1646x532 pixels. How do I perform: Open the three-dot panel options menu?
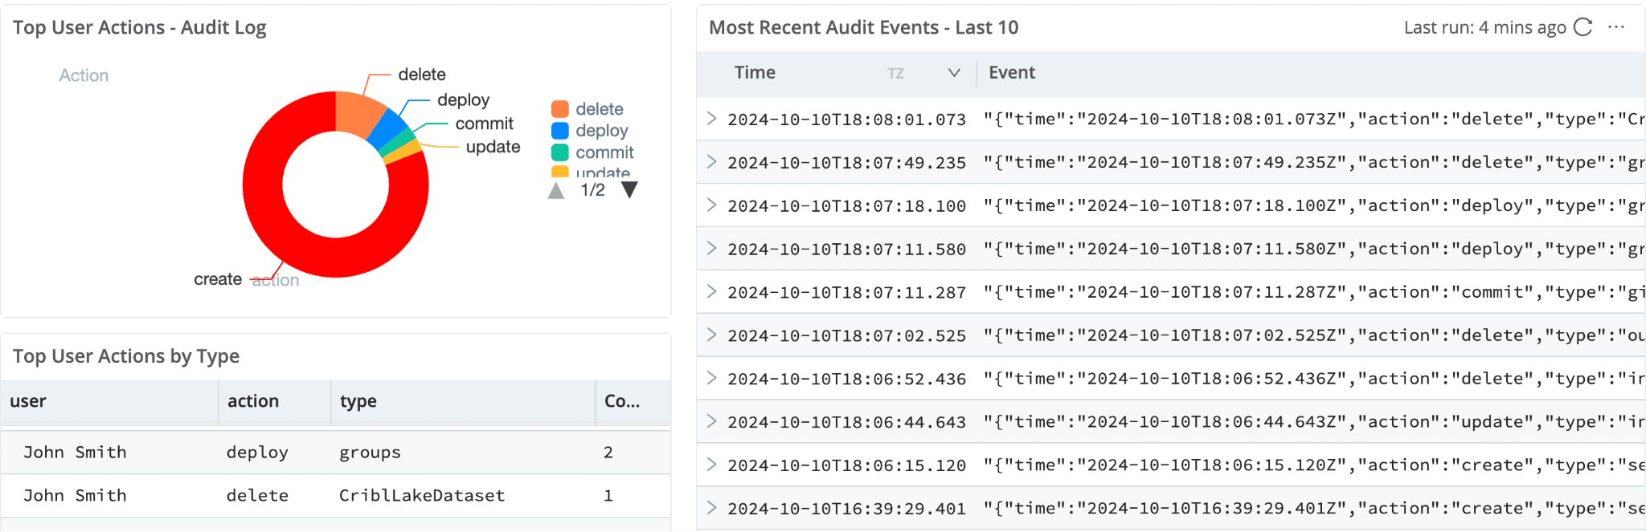(x=1616, y=27)
